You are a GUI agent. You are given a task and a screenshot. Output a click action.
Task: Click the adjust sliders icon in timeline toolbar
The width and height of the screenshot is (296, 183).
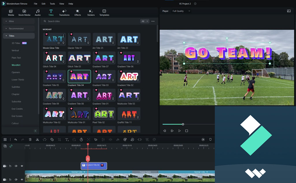pyautogui.click(x=103, y=140)
